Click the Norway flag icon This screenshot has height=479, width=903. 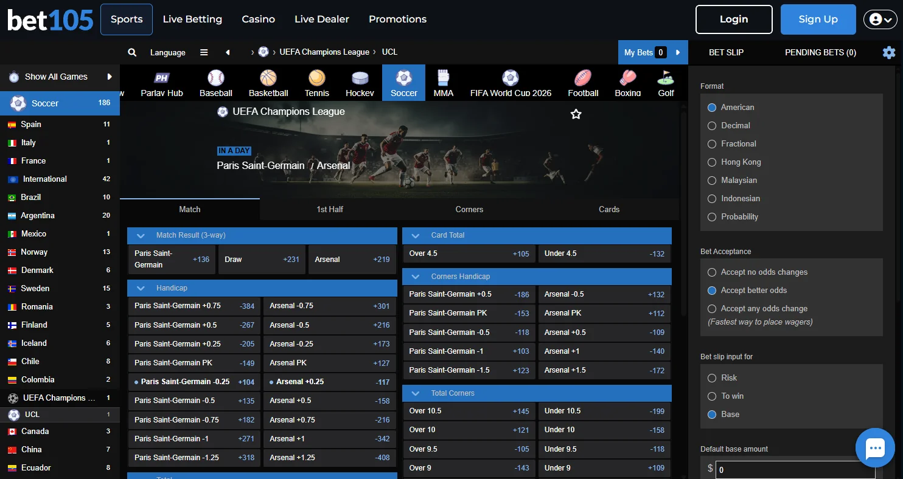pyautogui.click(x=12, y=252)
